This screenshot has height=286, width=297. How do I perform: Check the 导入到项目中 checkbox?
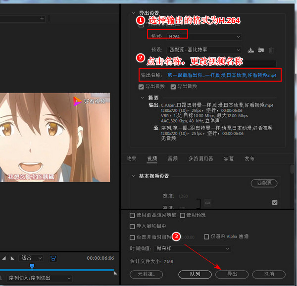click(x=132, y=227)
